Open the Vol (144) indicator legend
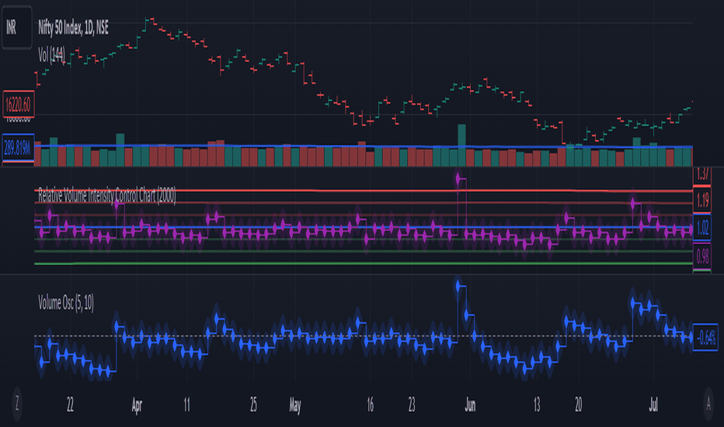This screenshot has width=724, height=427. pos(51,55)
